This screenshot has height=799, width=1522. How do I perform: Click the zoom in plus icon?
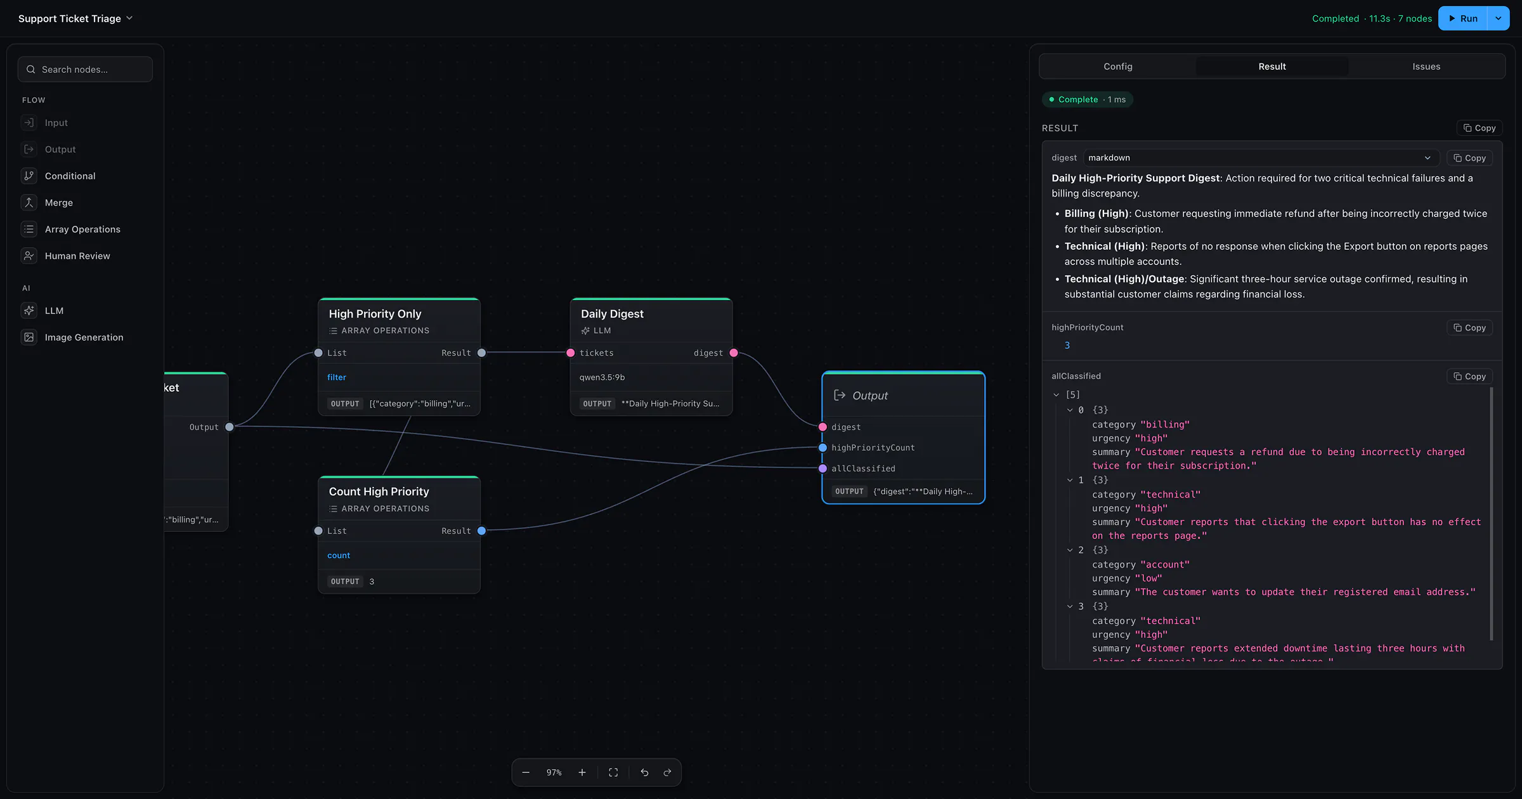(x=582, y=772)
